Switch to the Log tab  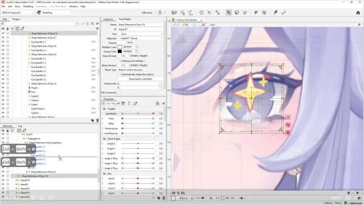pos(20,126)
